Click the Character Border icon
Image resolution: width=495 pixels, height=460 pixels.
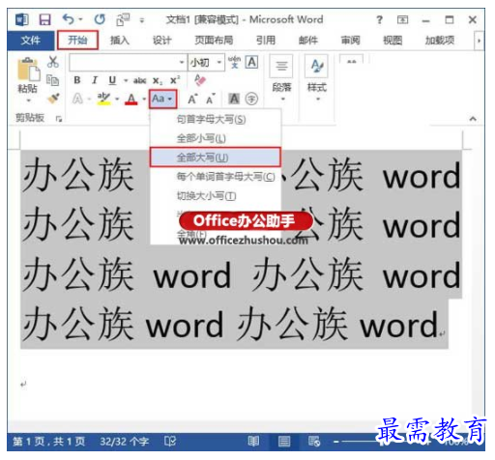251,62
